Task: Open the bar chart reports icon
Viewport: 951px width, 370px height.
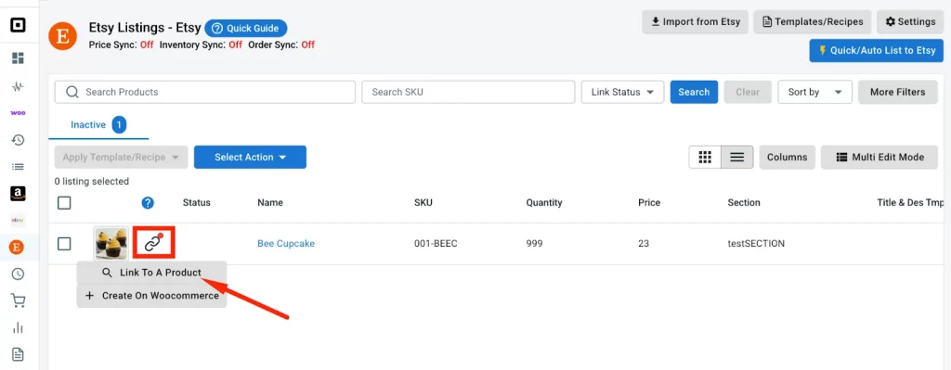Action: pyautogui.click(x=19, y=327)
